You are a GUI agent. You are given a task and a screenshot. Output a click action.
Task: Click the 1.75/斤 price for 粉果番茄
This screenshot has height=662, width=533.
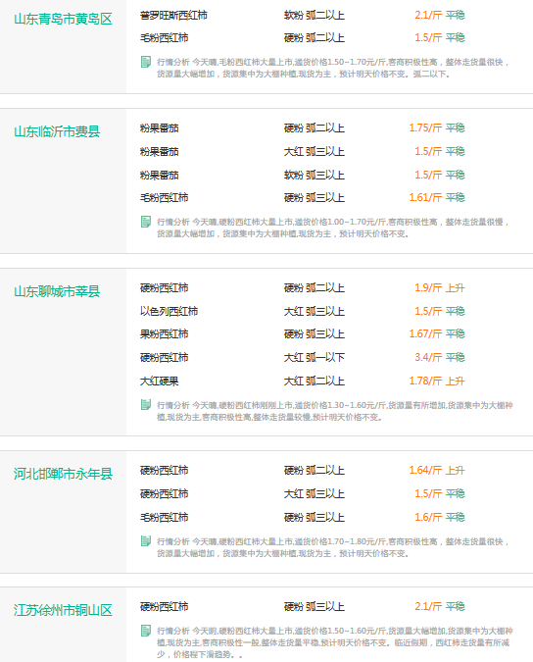point(425,127)
